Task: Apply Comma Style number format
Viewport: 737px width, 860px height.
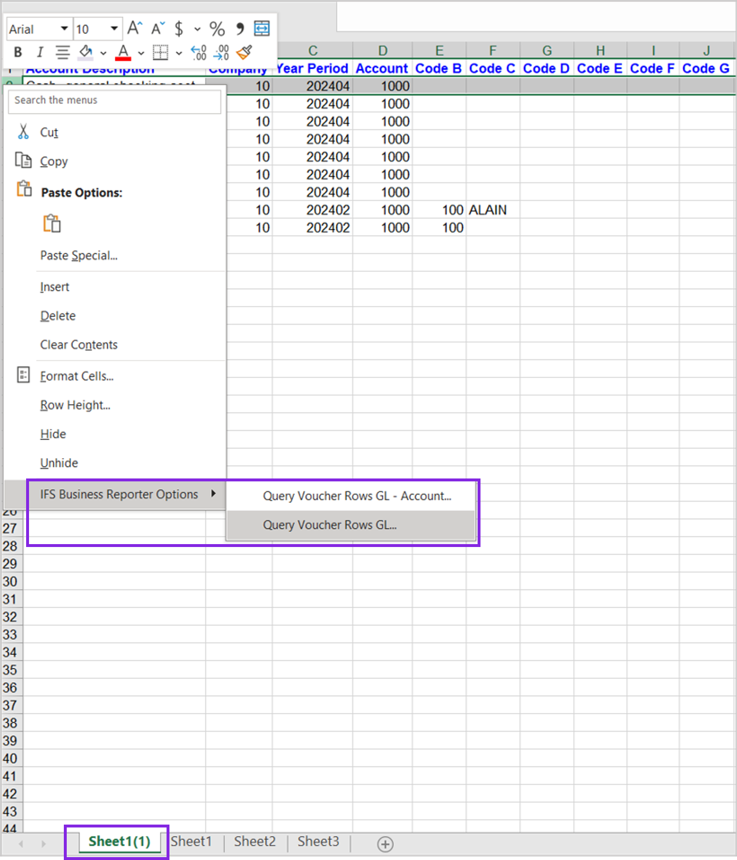Action: tap(240, 28)
